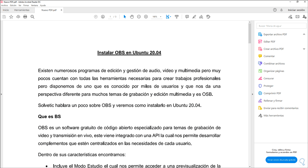Zoom in with plus icon
The width and height of the screenshot is (308, 168).
[x=146, y=17]
